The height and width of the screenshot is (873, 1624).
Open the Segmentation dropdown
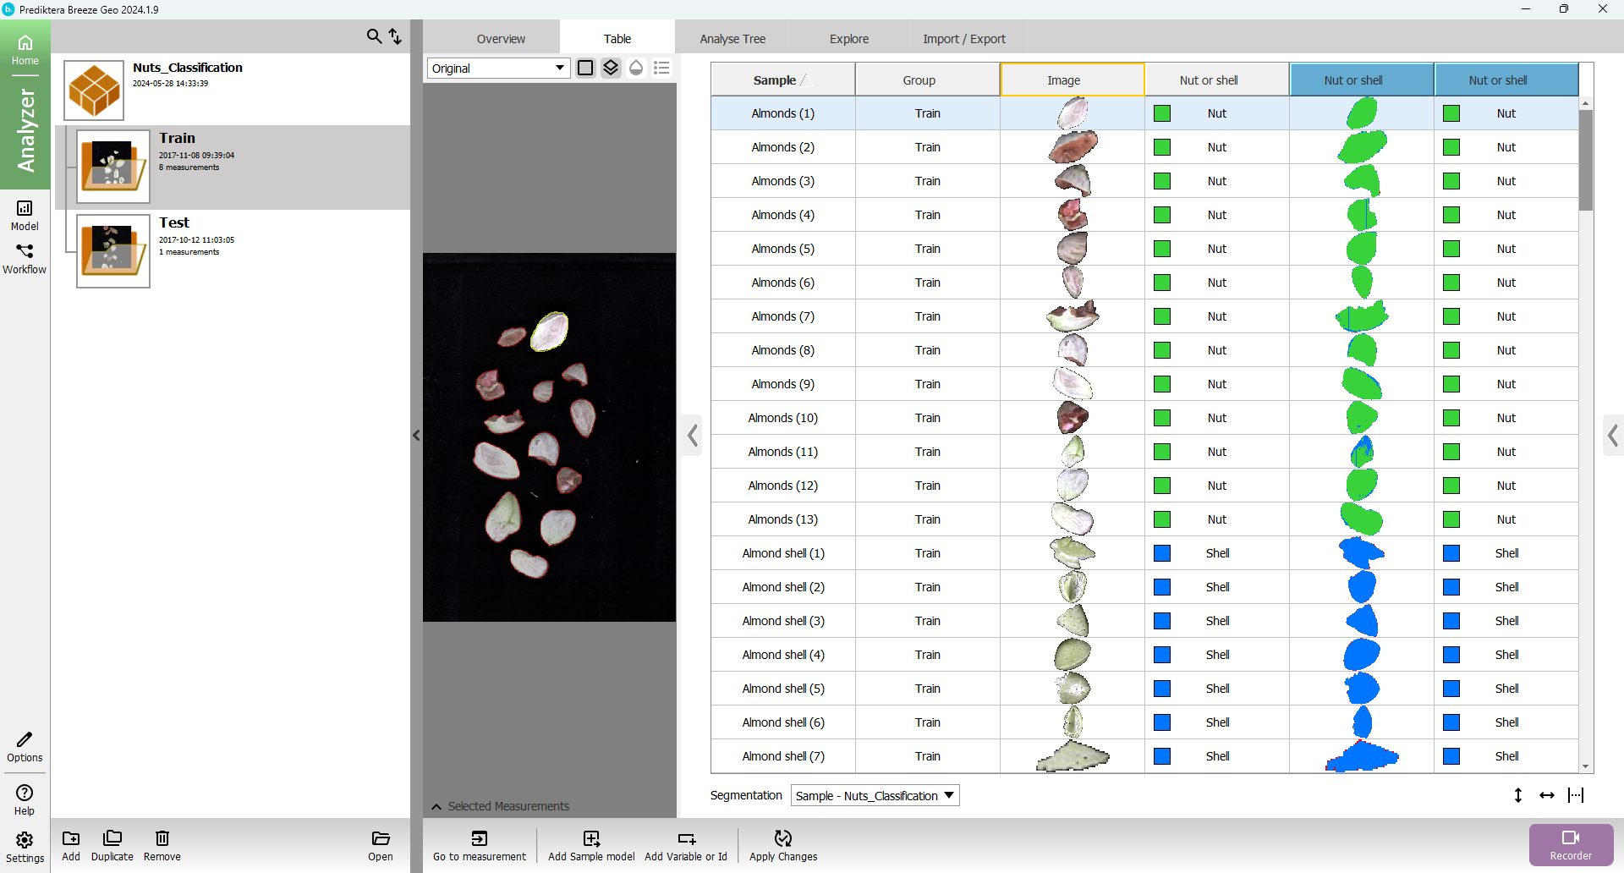(x=875, y=795)
